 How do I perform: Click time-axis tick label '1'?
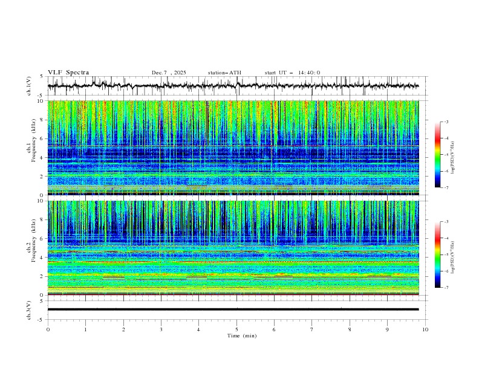85,329
